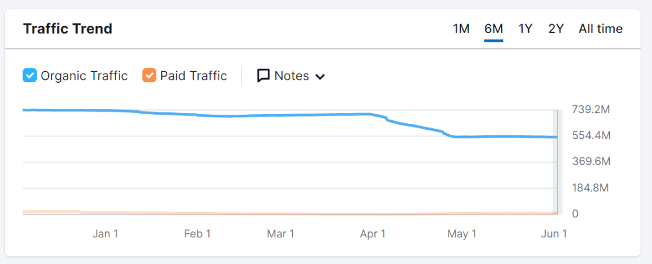Click the orange paid traffic line
Image resolution: width=652 pixels, height=264 pixels.
coord(272,214)
